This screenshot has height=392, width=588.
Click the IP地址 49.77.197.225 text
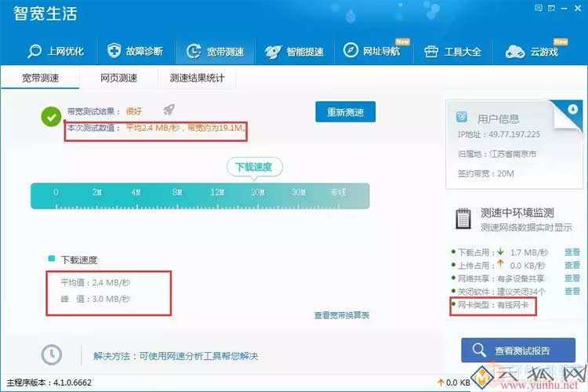(499, 135)
